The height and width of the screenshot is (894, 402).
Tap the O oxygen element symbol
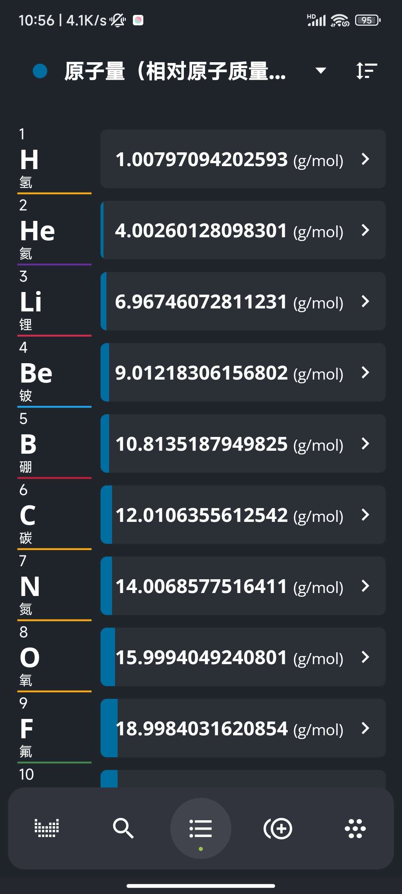click(30, 657)
